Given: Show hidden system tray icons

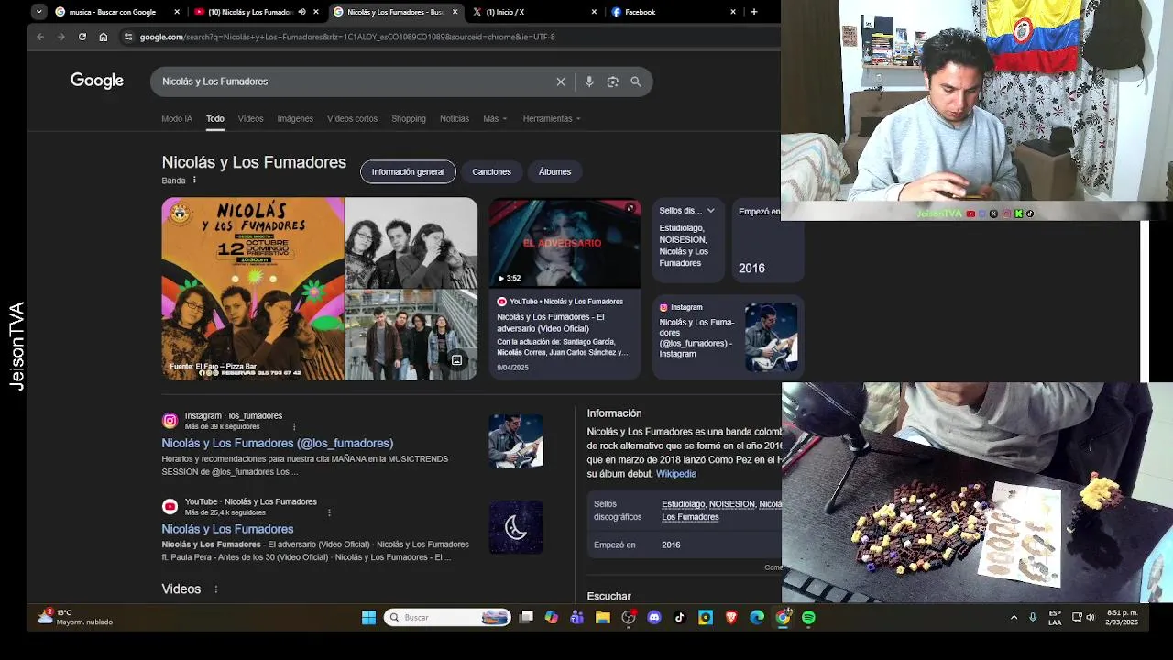Looking at the screenshot, I should pyautogui.click(x=1014, y=618).
